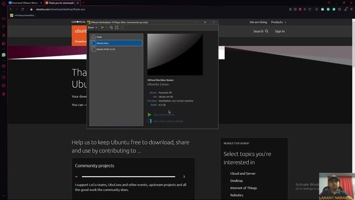Viewport: 355px width, 200px height.
Task: Minimize the VMware Workstation Player window
Action: click(x=196, y=22)
